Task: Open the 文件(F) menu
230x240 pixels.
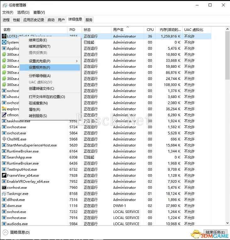Action: (8, 12)
